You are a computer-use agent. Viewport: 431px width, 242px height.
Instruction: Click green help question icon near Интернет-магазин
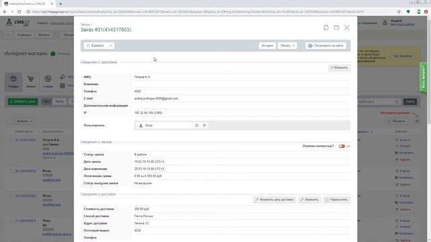click(53, 54)
